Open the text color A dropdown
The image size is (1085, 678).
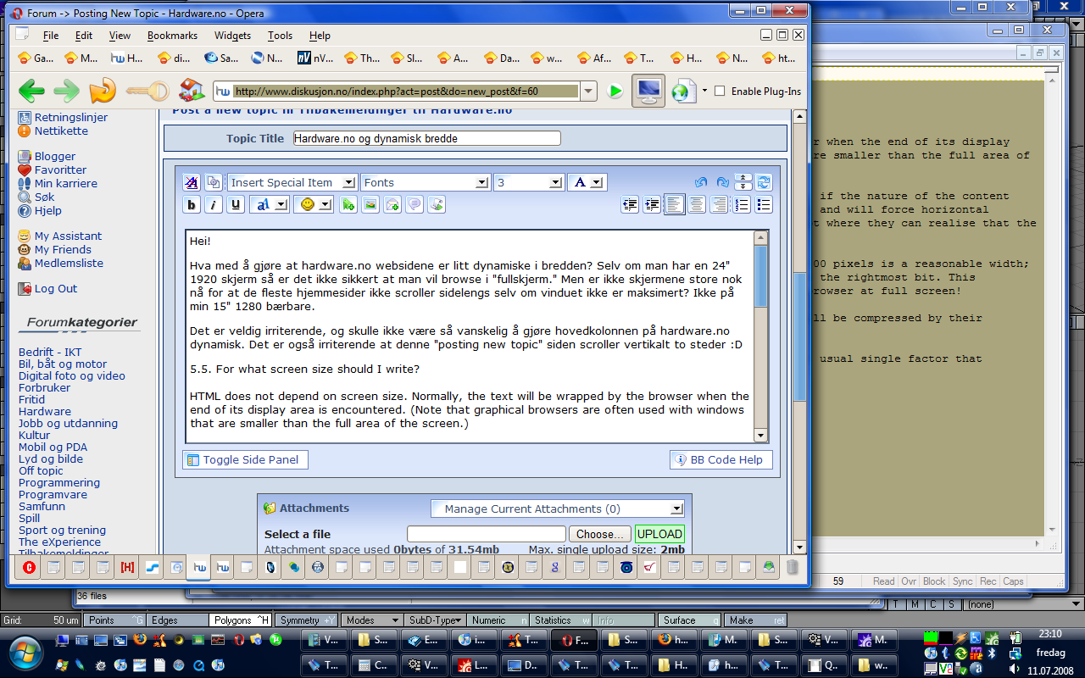[x=586, y=182]
